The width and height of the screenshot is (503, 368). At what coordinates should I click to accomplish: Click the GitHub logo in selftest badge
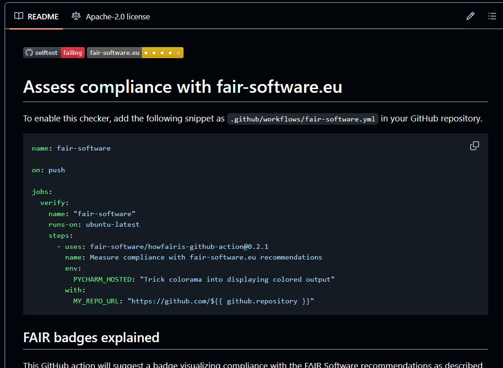(29, 53)
